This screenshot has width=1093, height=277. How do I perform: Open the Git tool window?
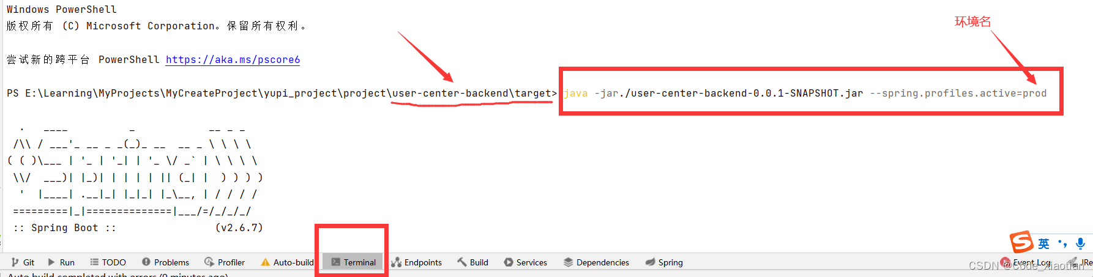pyautogui.click(x=23, y=262)
